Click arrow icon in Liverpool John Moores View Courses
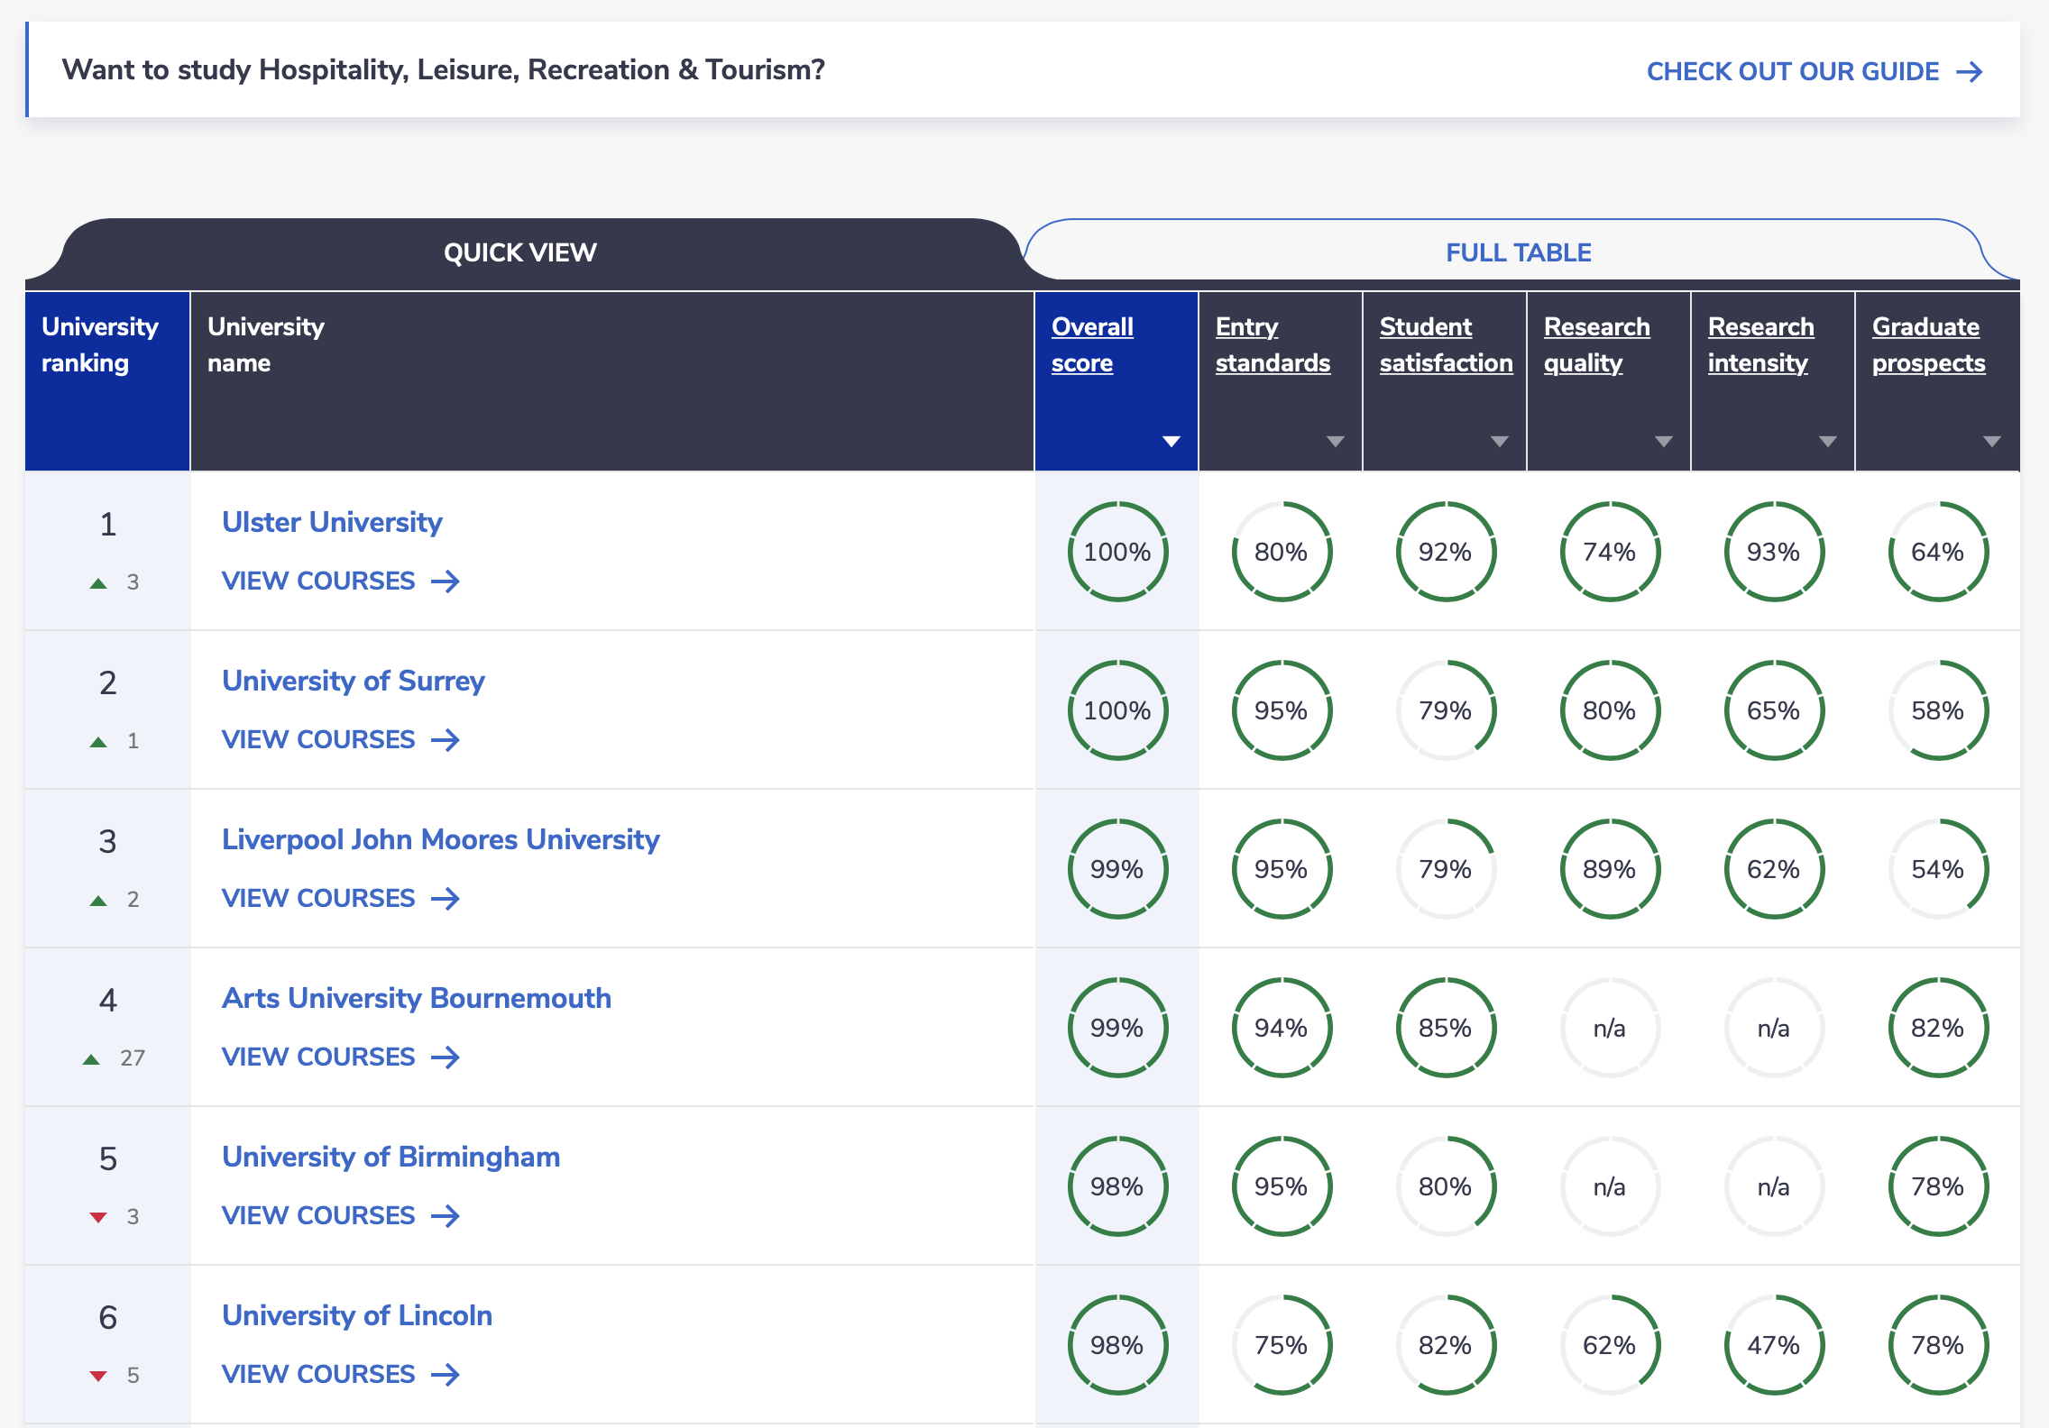This screenshot has height=1428, width=2049. click(446, 899)
